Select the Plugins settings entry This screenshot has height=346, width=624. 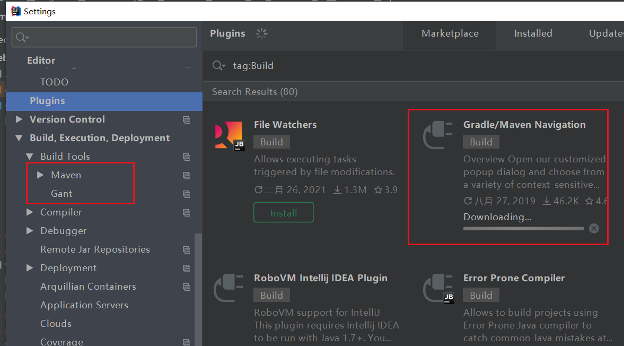click(x=104, y=101)
